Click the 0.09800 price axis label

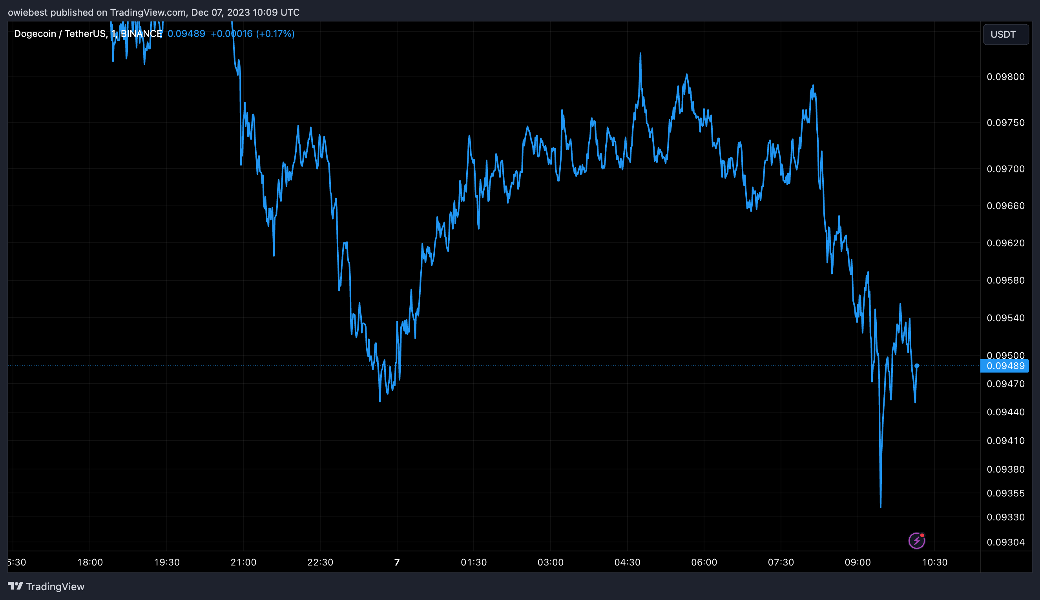point(1005,76)
